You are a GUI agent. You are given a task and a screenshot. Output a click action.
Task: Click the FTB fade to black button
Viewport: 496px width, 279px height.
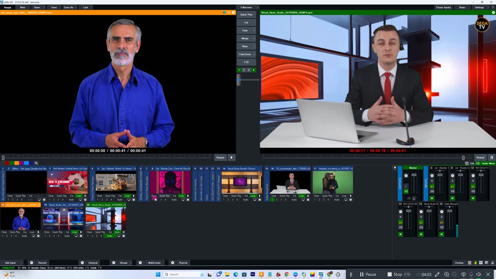pyautogui.click(x=246, y=62)
